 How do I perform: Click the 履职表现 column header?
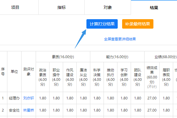point(166,77)
